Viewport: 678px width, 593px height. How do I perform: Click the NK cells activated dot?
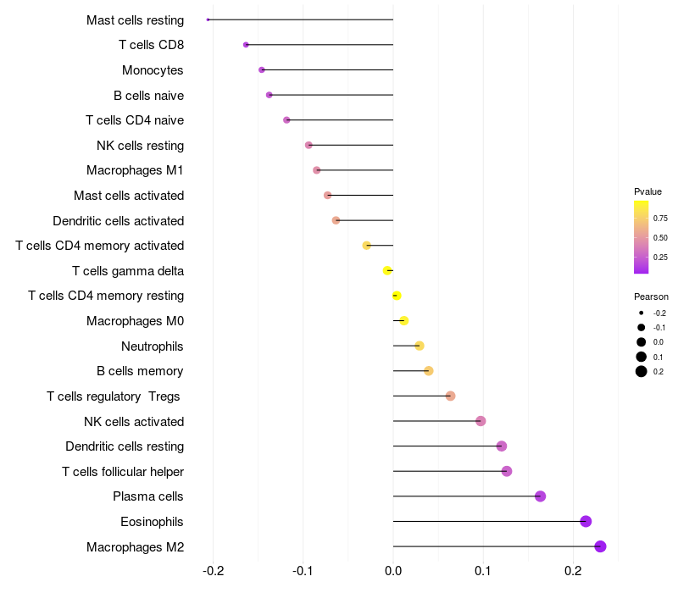[481, 421]
